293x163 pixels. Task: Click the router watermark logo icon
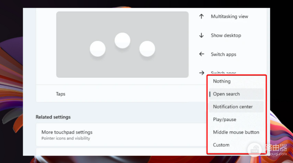(254, 150)
